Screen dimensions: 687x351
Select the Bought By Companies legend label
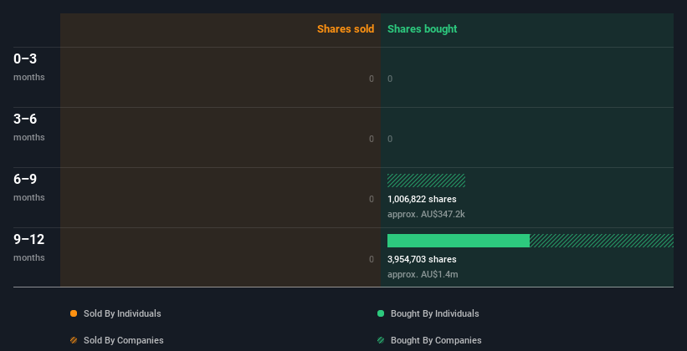(436, 340)
